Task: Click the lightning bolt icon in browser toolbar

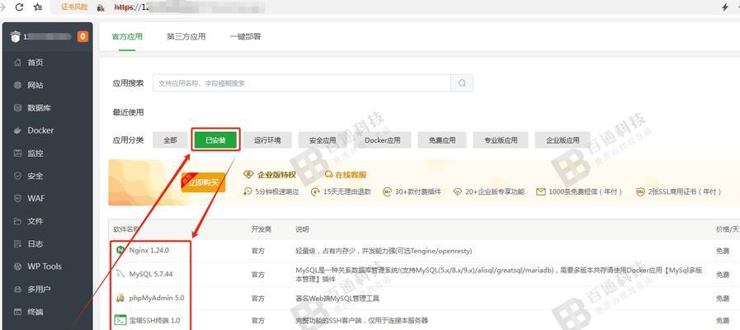Action: pos(725,7)
